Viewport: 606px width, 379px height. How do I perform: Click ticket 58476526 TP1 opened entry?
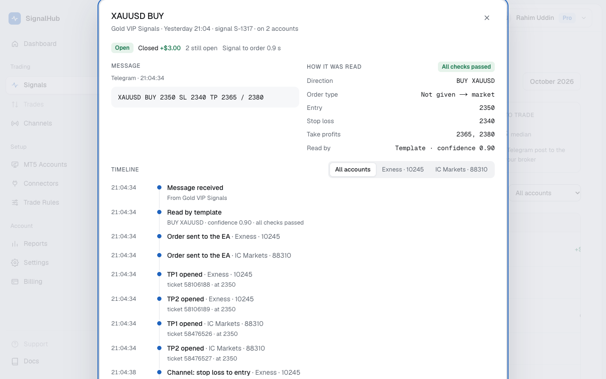pos(215,328)
